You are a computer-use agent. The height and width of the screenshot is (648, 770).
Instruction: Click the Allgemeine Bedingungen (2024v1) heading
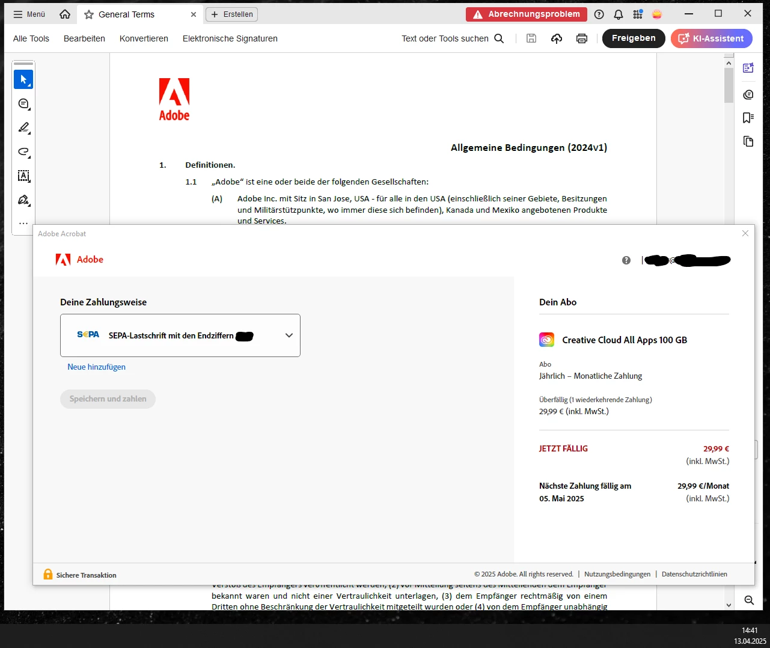(x=529, y=147)
